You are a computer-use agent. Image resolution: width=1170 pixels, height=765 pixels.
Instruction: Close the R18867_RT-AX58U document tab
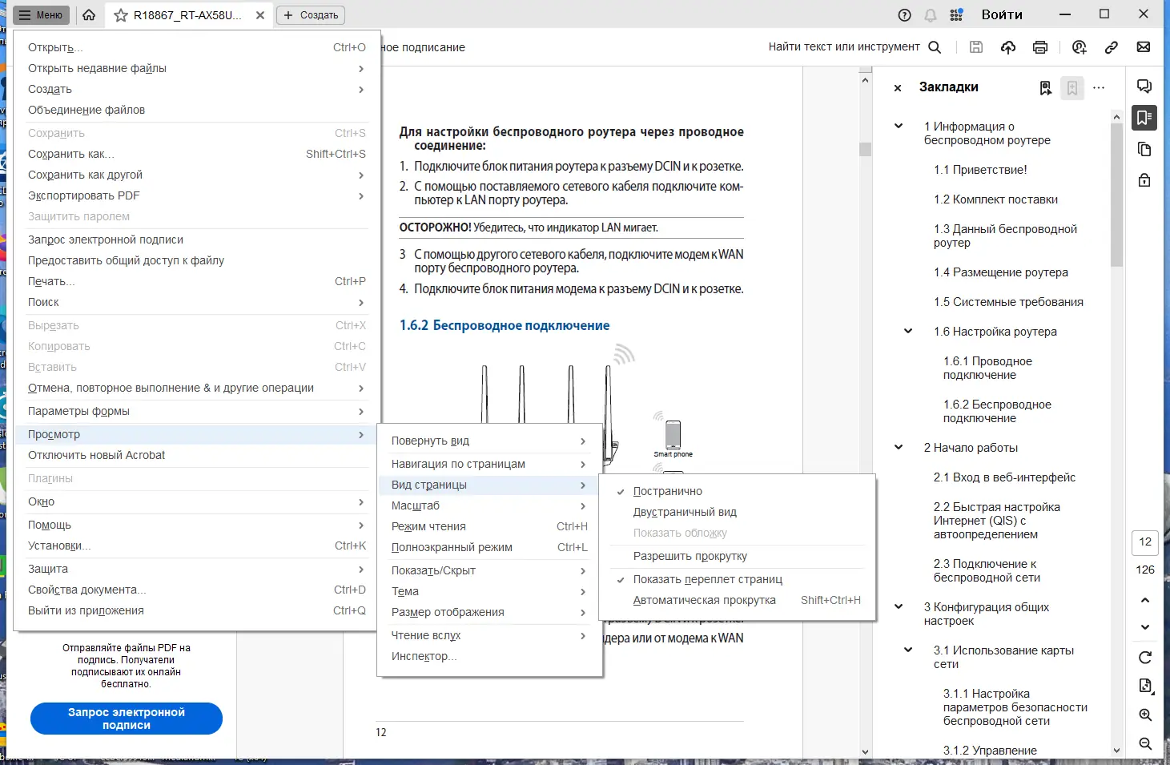pos(260,15)
